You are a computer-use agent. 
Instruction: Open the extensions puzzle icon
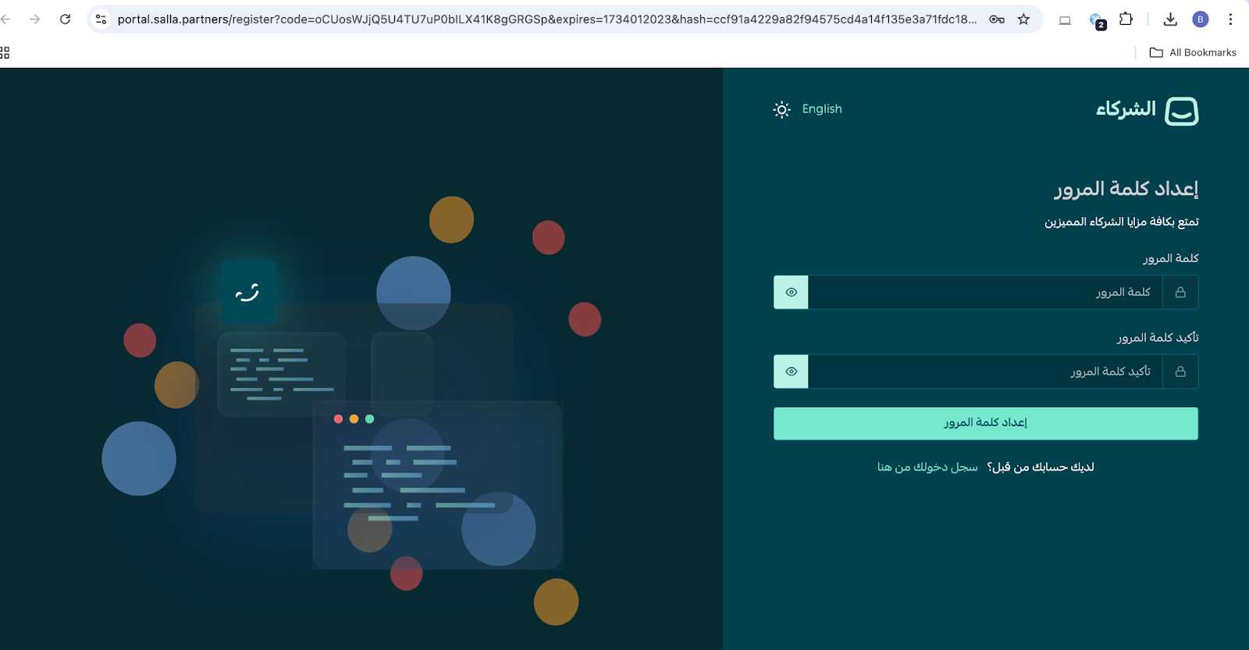1126,19
